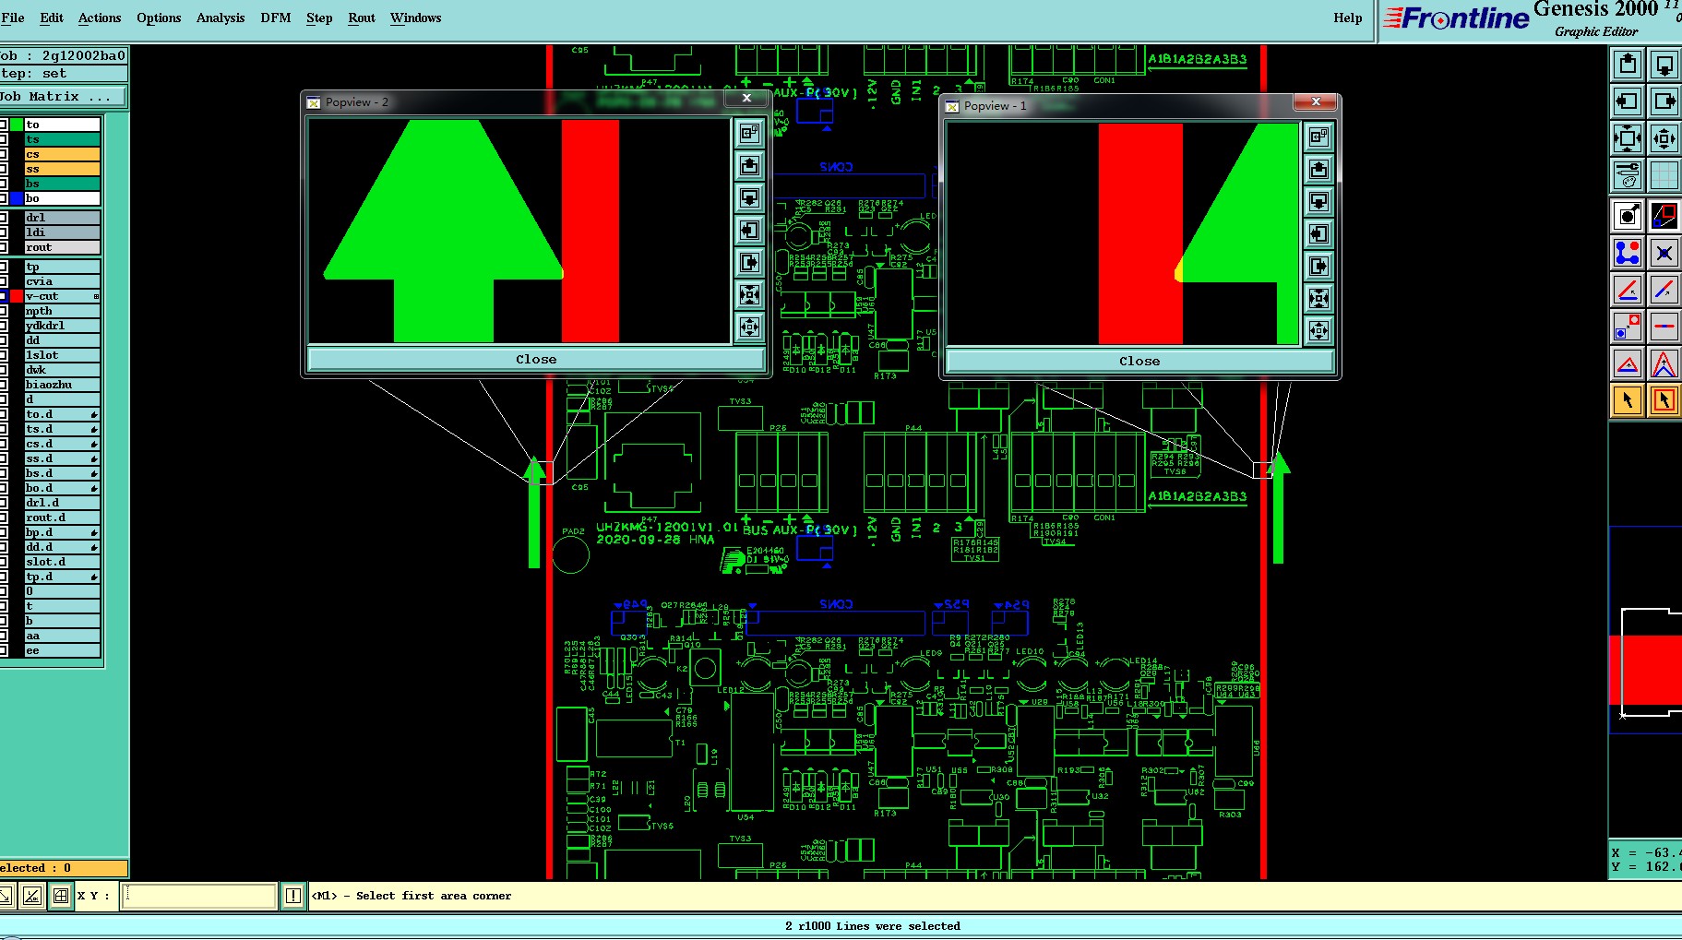Toggle checkbox for layer 'to'

(x=4, y=125)
